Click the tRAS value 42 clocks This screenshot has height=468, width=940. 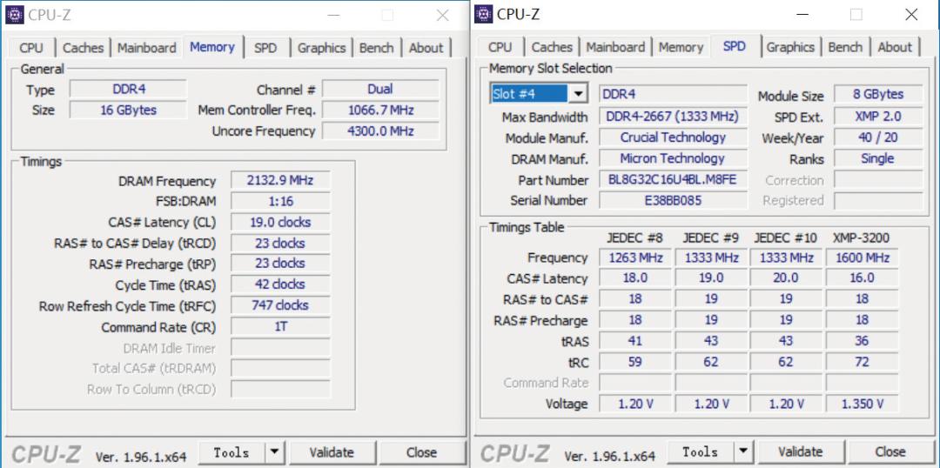point(280,284)
